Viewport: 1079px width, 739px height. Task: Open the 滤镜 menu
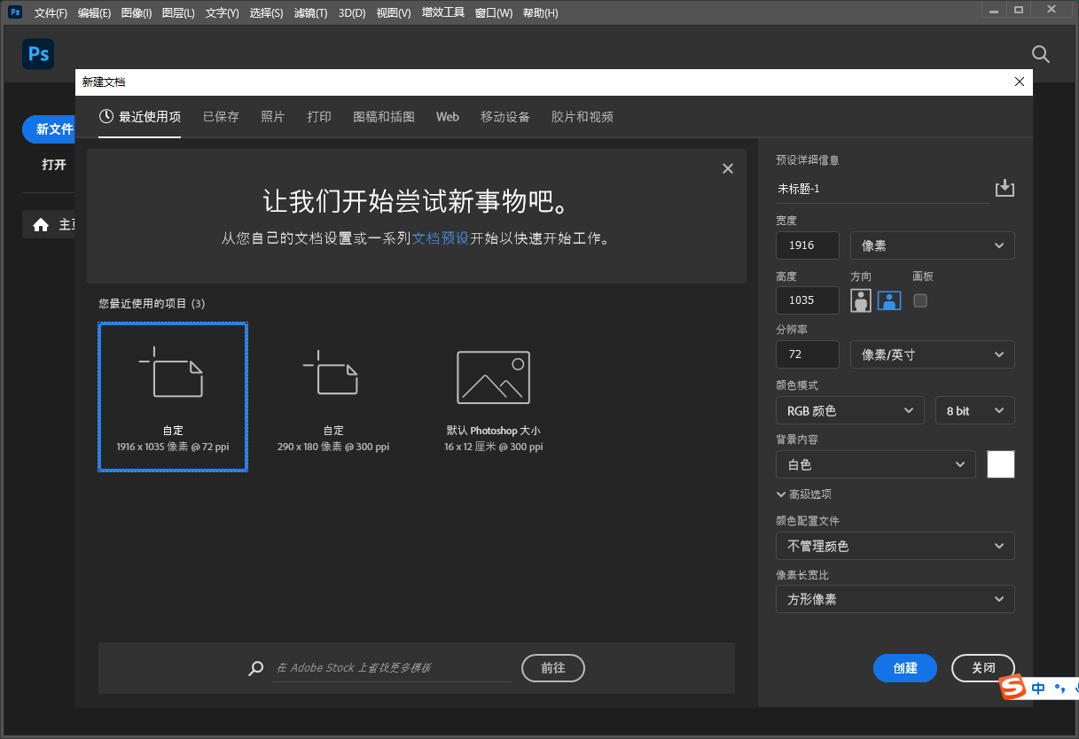(x=305, y=12)
